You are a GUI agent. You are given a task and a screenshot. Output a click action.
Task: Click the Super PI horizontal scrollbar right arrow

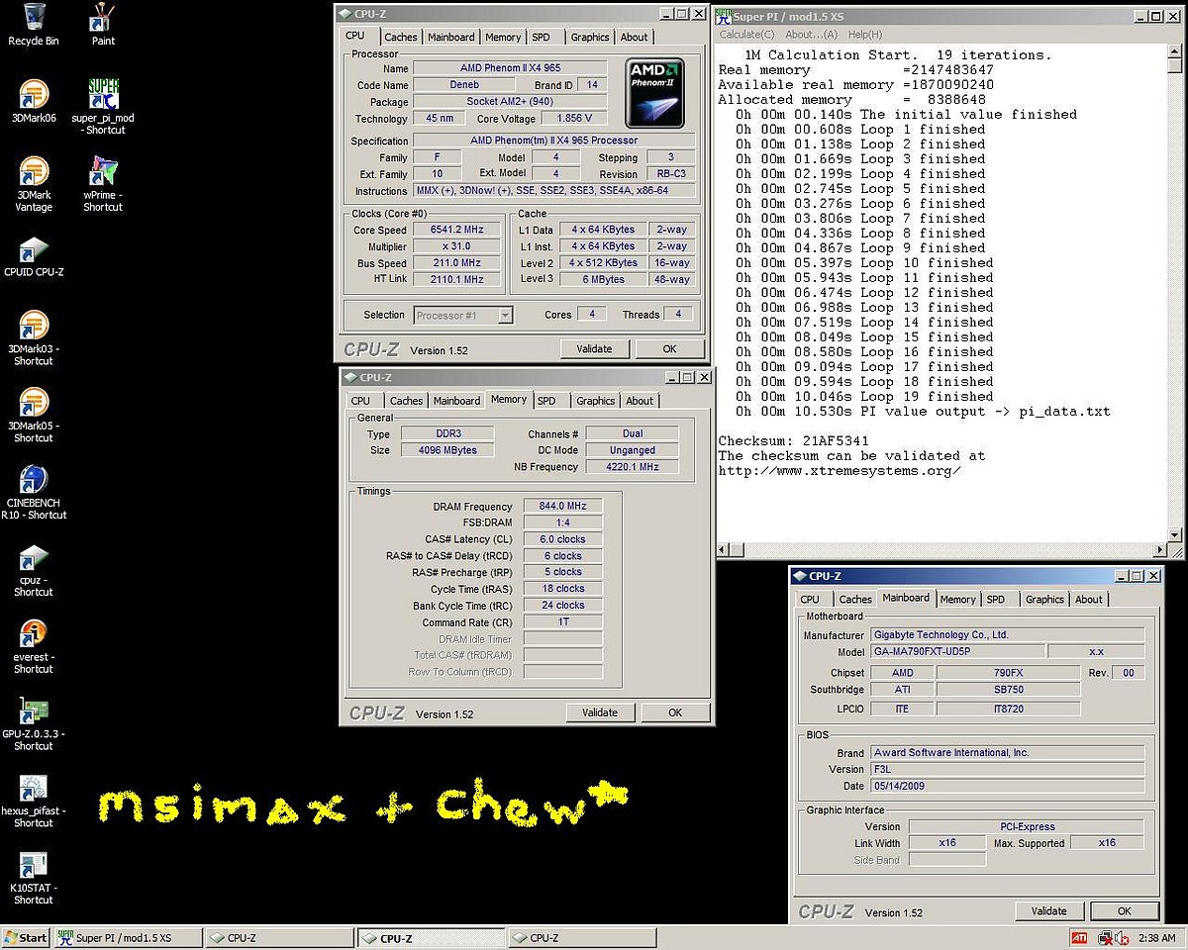pos(1159,550)
